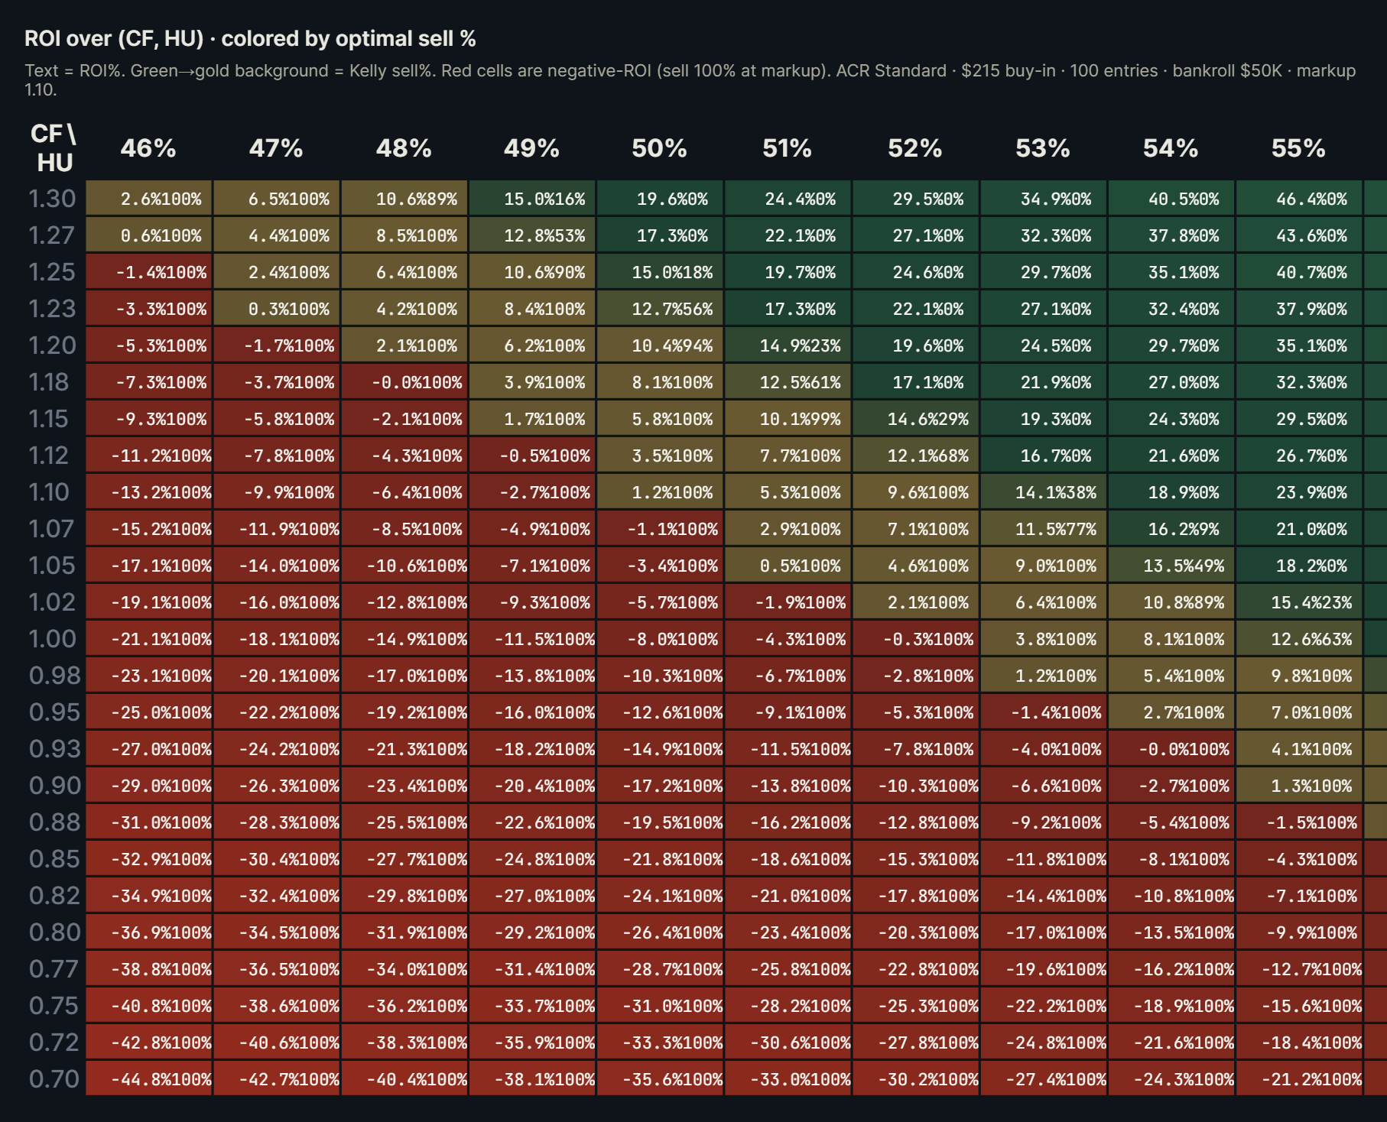
Task: Click the cell showing 46.4% ROI
Action: click(x=1298, y=198)
